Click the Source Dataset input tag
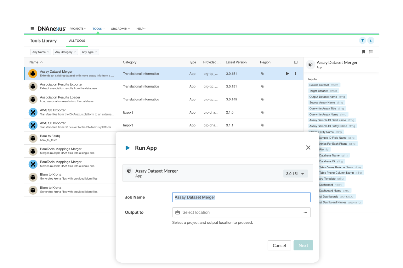The image size is (403, 268). 324,85
